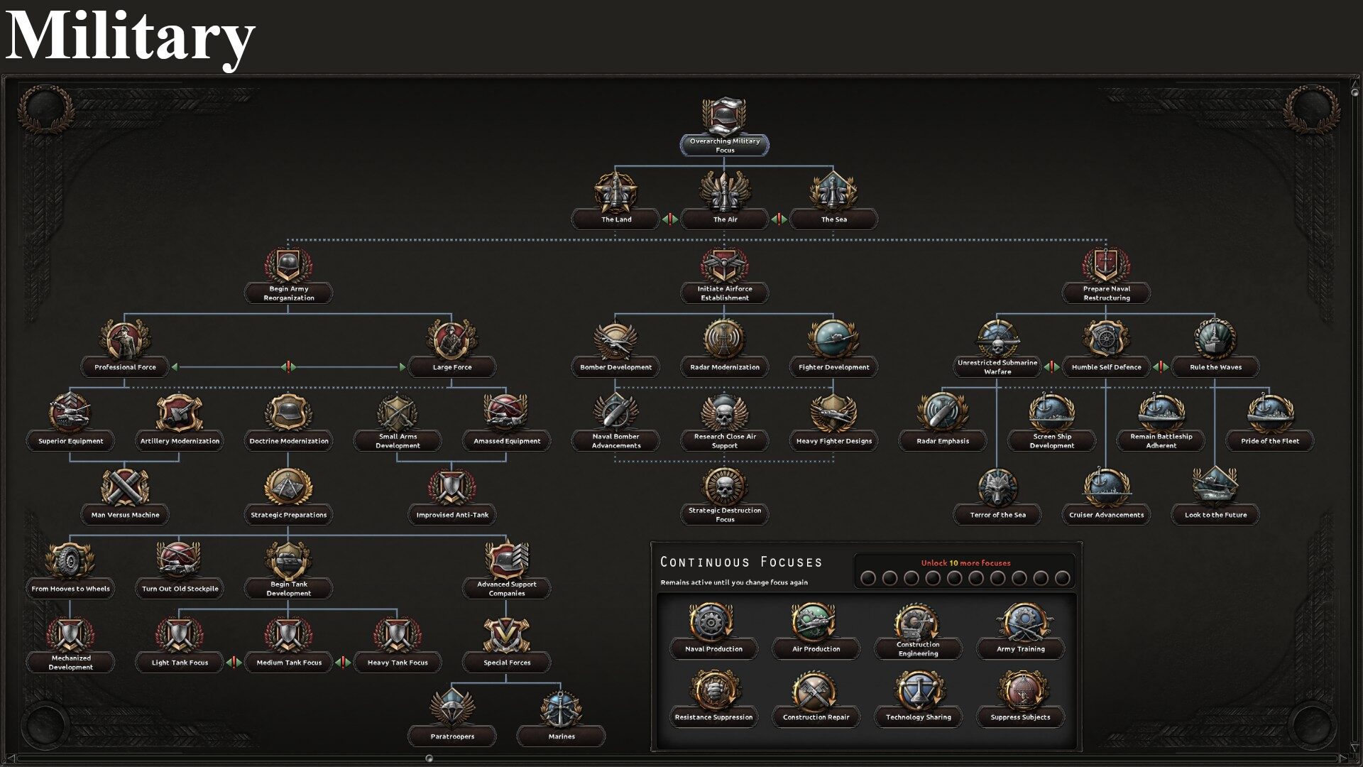The width and height of the screenshot is (1363, 767).
Task: Select Man Versus Machine focus
Action: click(125, 496)
